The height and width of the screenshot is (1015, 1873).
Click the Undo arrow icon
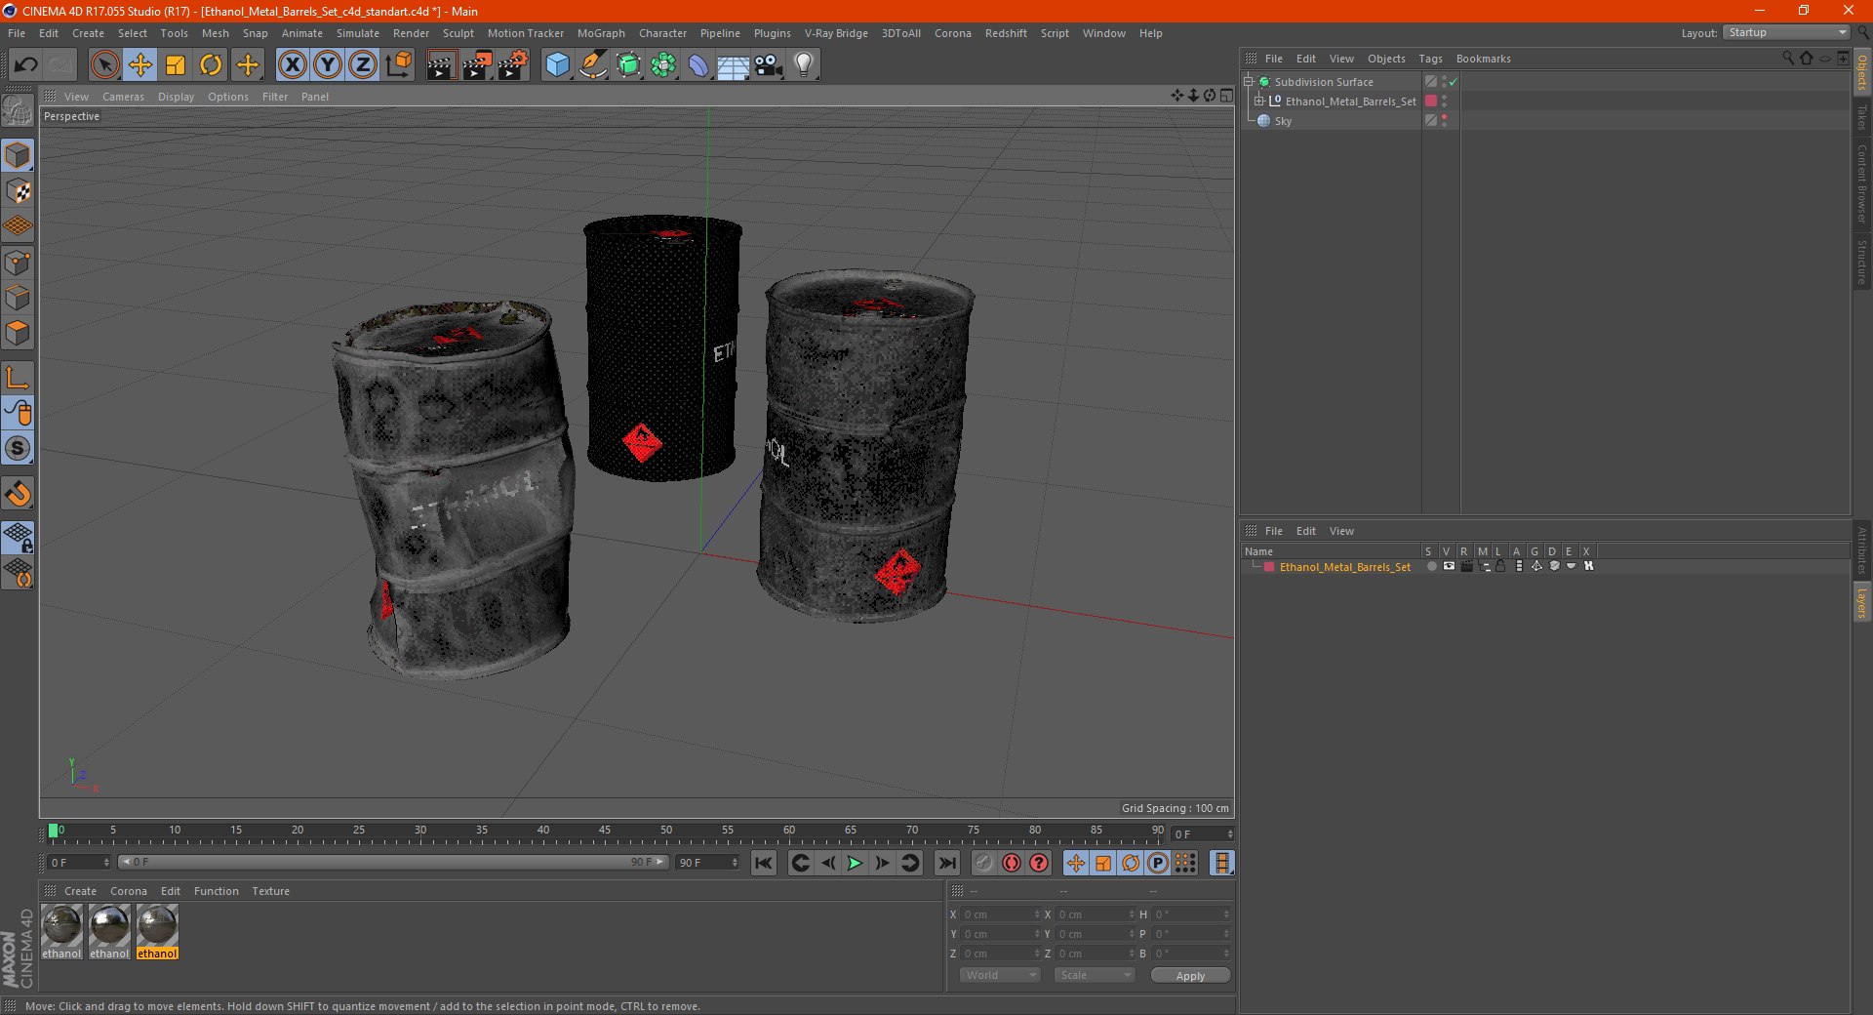(26, 65)
